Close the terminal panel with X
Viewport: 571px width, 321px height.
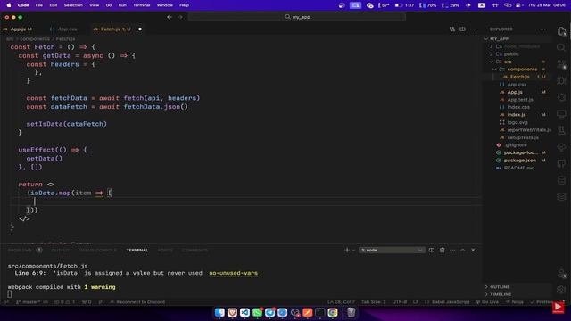(x=473, y=250)
